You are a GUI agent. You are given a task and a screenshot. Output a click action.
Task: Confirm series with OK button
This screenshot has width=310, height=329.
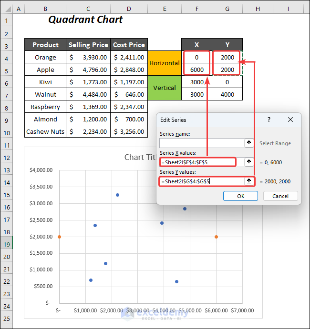[240, 196]
